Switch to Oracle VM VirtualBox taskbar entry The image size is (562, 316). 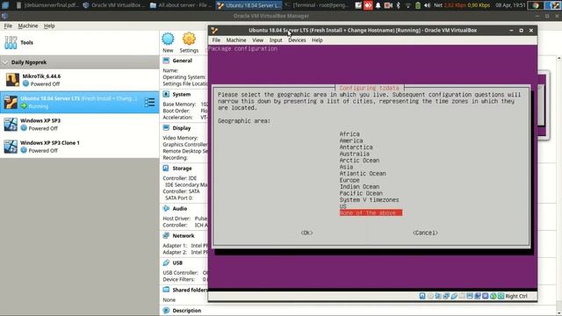[113, 5]
